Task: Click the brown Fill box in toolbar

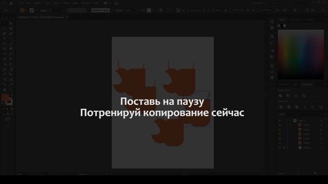Action: 5,98
